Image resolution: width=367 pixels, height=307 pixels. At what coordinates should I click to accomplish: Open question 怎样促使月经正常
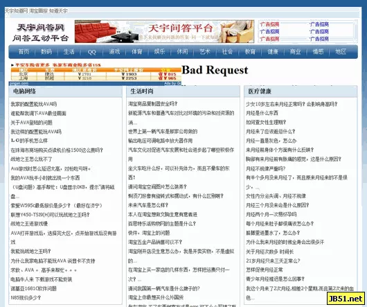click(x=265, y=270)
